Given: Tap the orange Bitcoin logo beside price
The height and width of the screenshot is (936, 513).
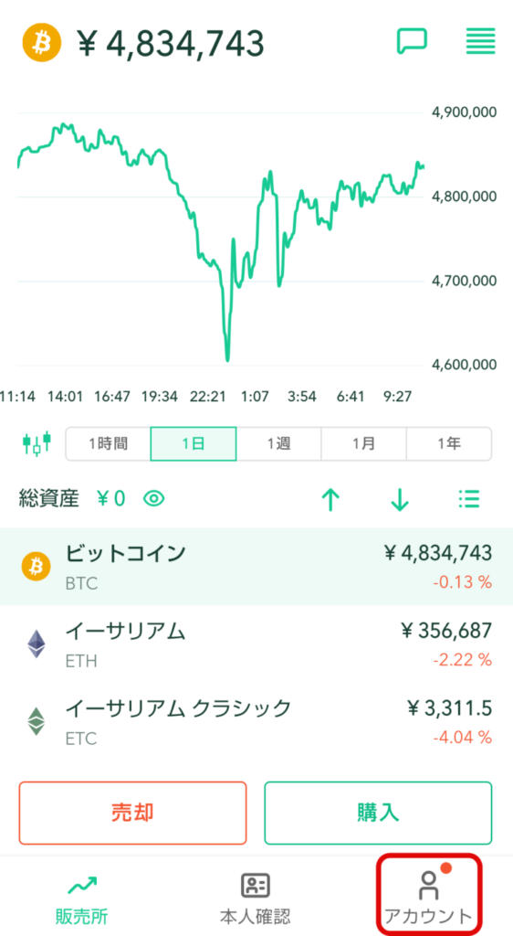Looking at the screenshot, I should click(x=42, y=43).
